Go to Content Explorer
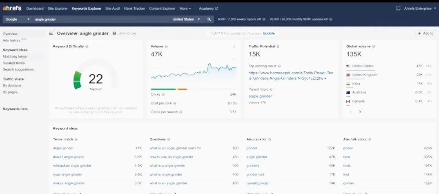This screenshot has height=194, width=439. 163,9
